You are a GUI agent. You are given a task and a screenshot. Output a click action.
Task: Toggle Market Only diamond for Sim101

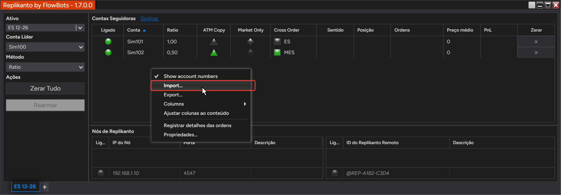pyautogui.click(x=250, y=41)
